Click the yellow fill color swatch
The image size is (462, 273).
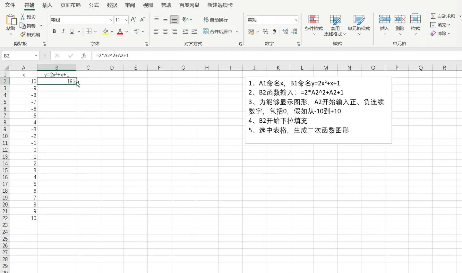click(105, 31)
